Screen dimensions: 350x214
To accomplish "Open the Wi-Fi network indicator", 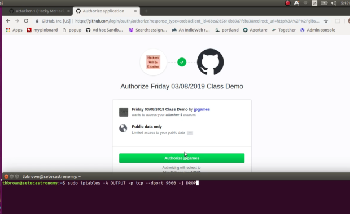I will (305, 3).
